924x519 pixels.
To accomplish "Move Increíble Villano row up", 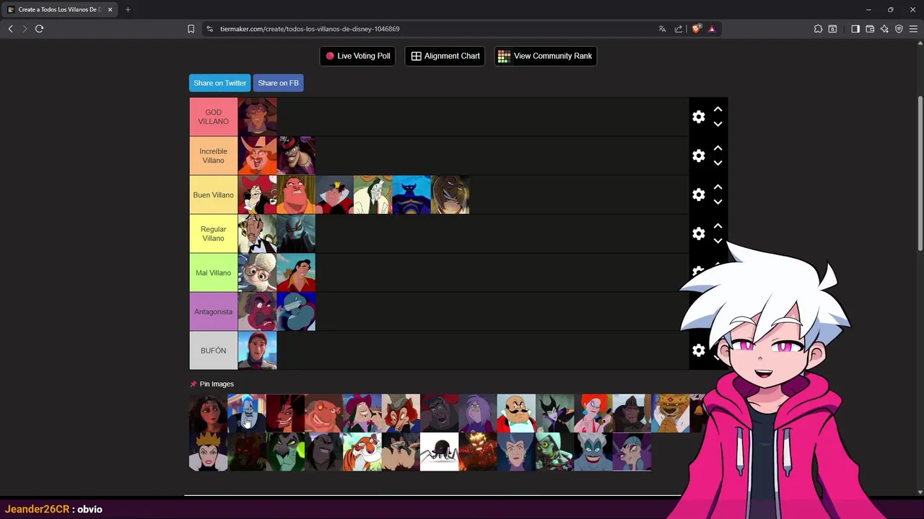I will pyautogui.click(x=718, y=148).
